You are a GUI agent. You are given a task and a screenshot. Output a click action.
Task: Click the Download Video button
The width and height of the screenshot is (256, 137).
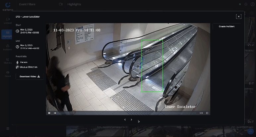point(30,76)
